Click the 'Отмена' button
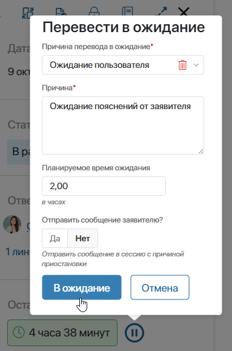The width and height of the screenshot is (232, 351). (x=160, y=287)
